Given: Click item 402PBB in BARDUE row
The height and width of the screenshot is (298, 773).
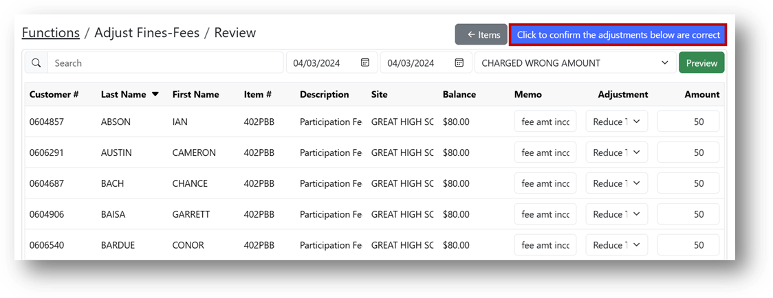Looking at the screenshot, I should (x=259, y=245).
